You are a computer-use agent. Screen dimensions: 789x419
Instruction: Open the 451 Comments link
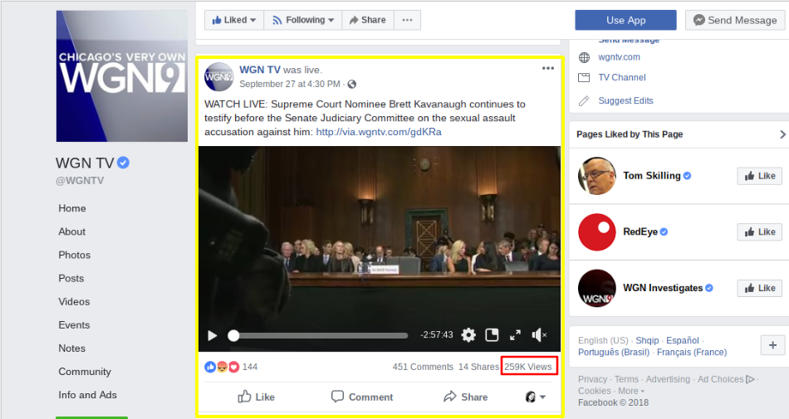423,367
